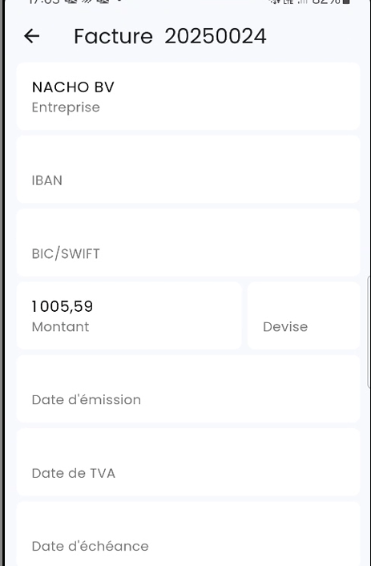
Task: Place cursor in the 1005,59 value
Action: coord(62,306)
